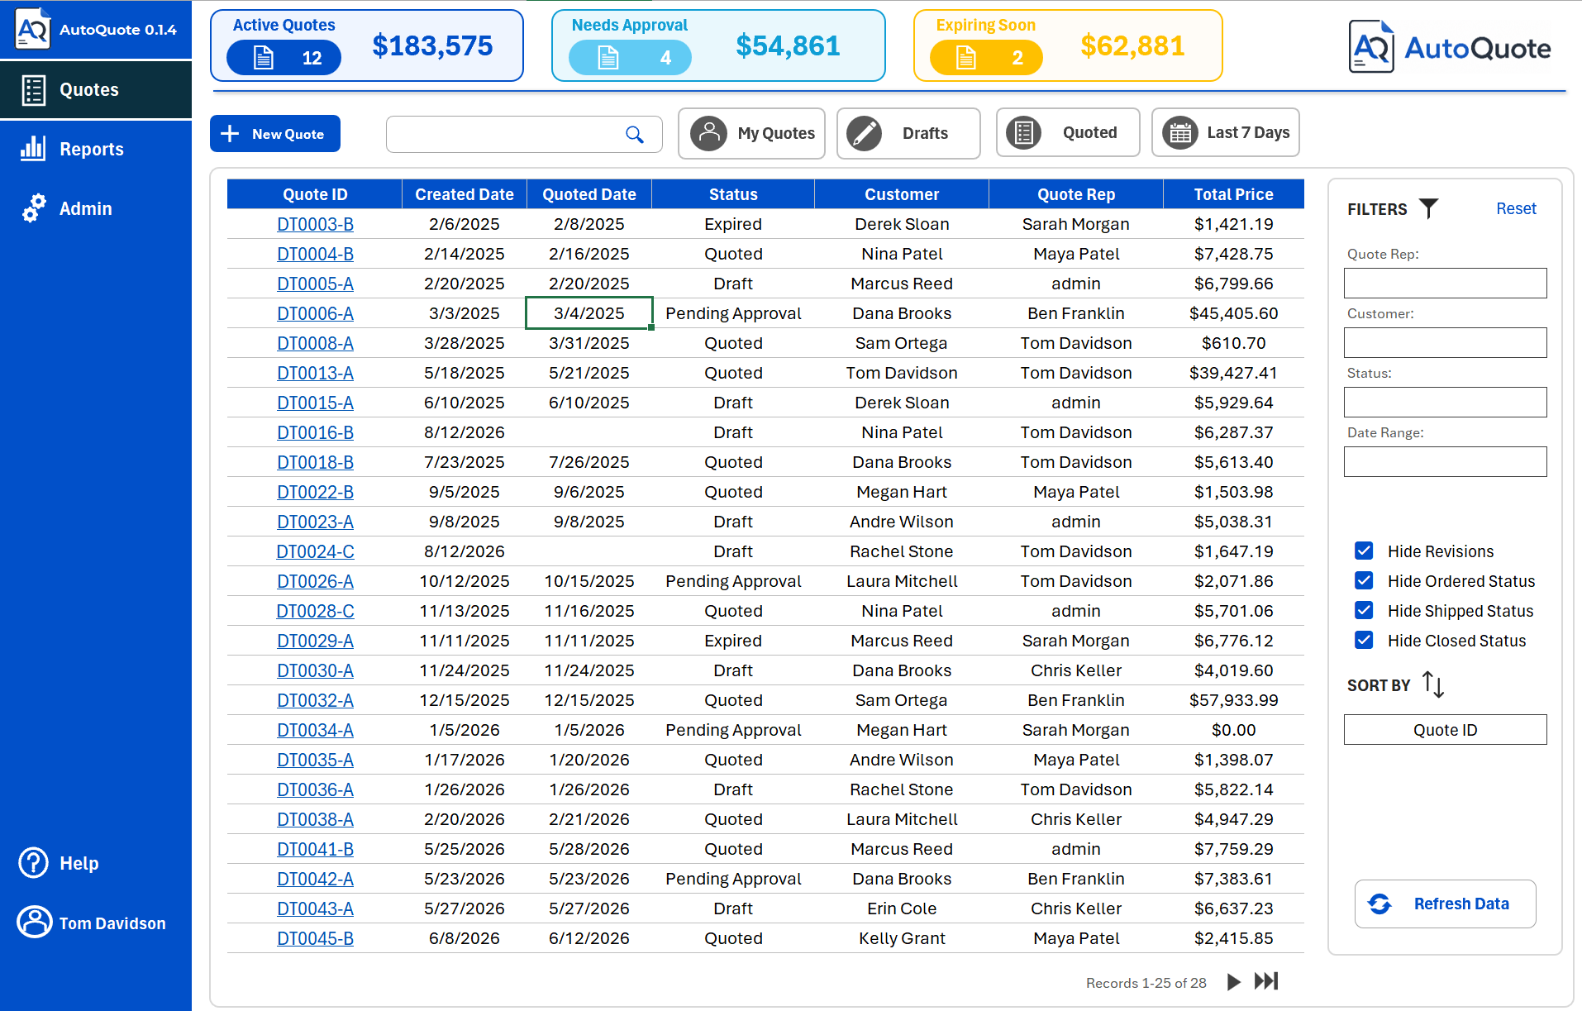The height and width of the screenshot is (1011, 1582).
Task: Click Refresh Data button
Action: click(1445, 904)
